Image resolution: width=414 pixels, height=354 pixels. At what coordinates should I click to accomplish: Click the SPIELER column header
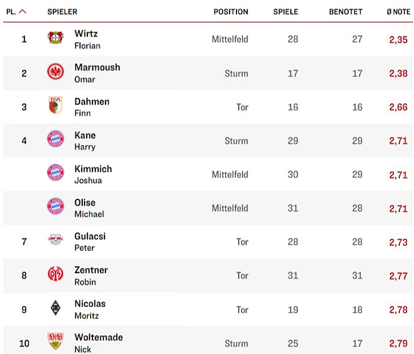click(x=62, y=11)
